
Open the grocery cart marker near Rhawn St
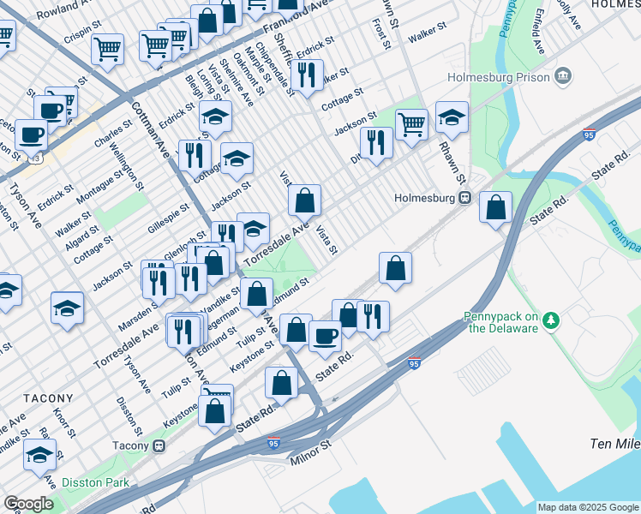point(411,126)
